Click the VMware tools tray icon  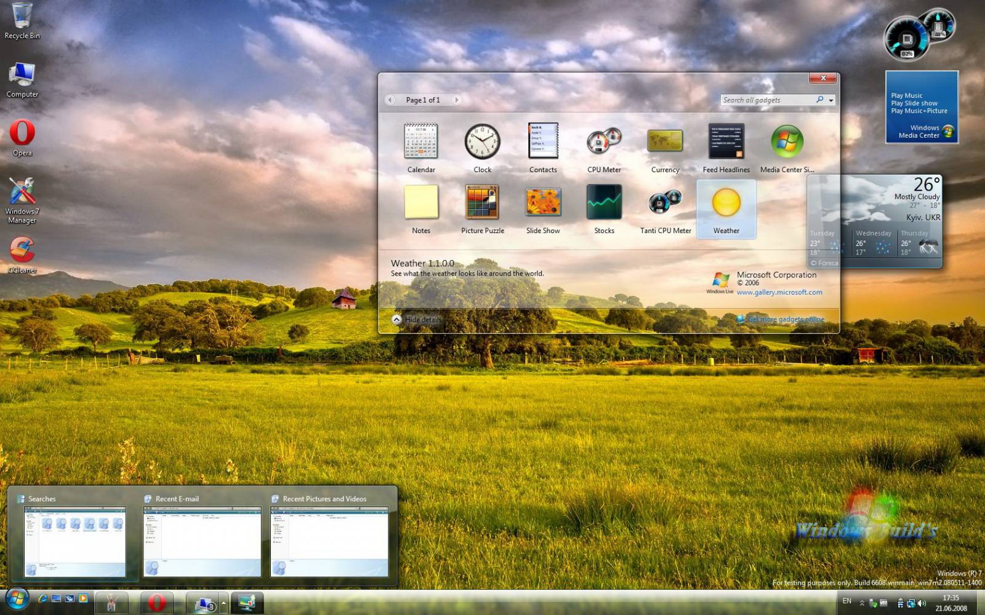[x=884, y=603]
